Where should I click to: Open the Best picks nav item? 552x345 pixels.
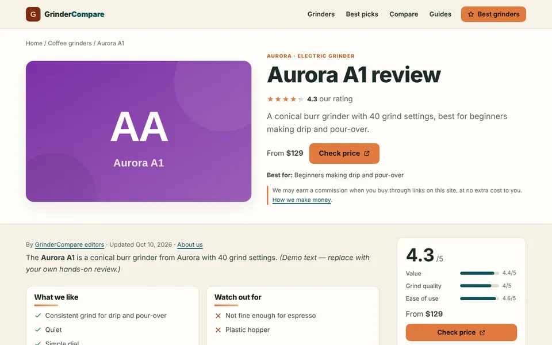(x=362, y=14)
